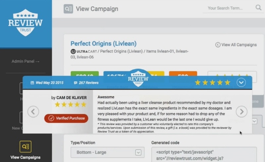Click inside the Generated code text box

204,154
